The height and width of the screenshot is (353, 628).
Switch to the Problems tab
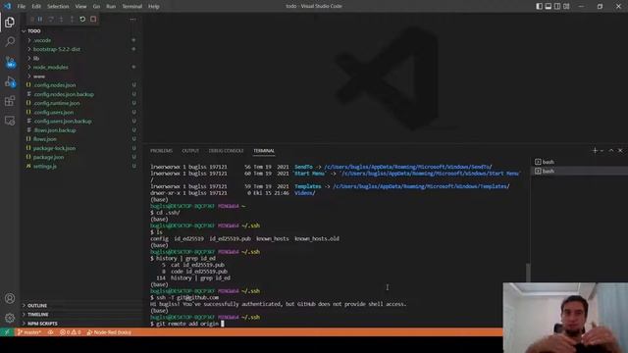point(161,151)
